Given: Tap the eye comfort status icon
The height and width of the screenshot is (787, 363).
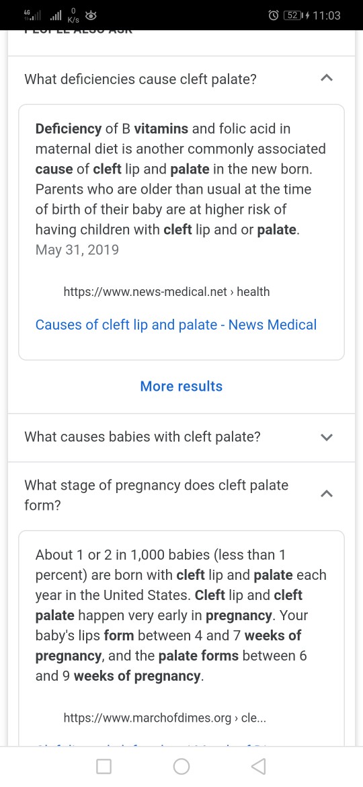Looking at the screenshot, I should pos(91,15).
